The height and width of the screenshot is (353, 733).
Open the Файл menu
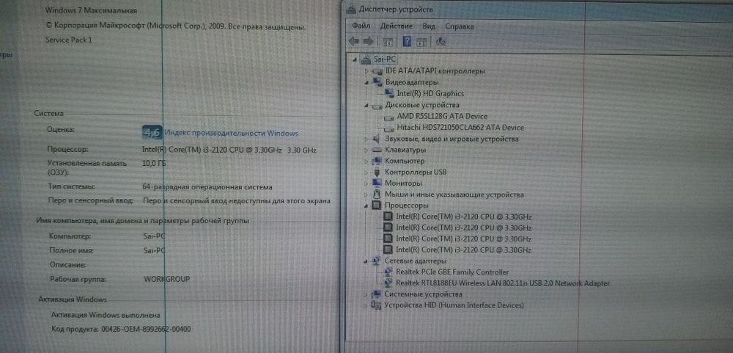pyautogui.click(x=361, y=26)
